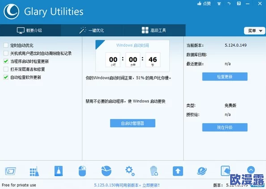Click the 51% boot time comparison text
The image size is (266, 189).
click(129, 78)
